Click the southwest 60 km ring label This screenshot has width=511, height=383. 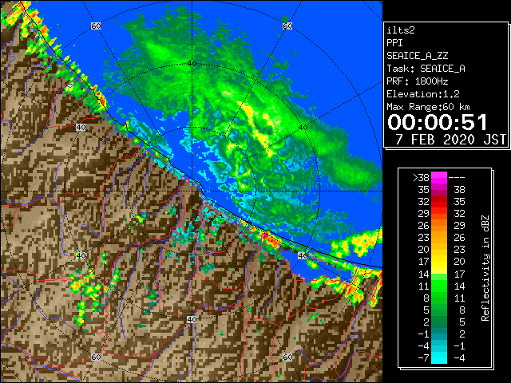(96, 357)
